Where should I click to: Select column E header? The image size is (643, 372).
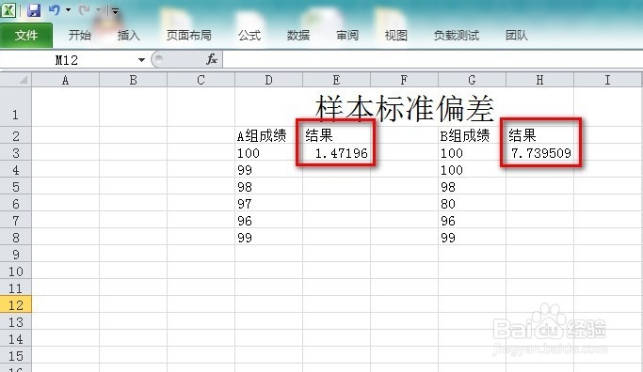336,80
